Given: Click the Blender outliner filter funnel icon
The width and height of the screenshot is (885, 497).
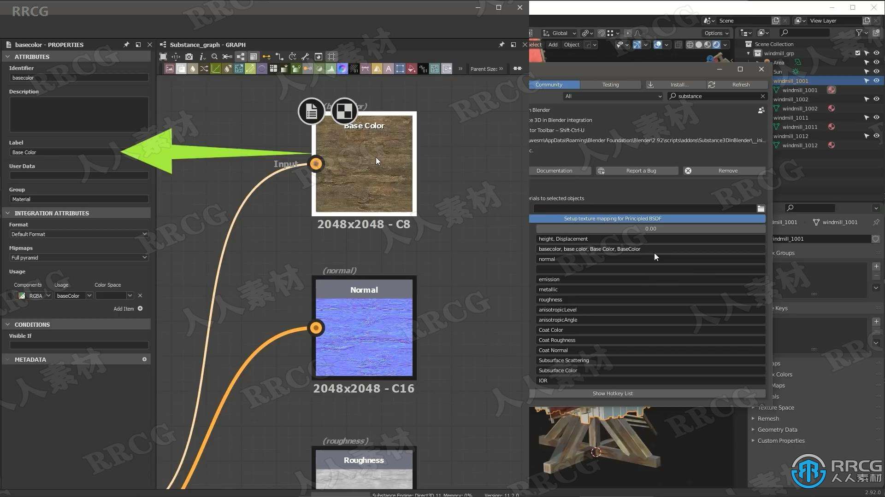Looking at the screenshot, I should (859, 33).
